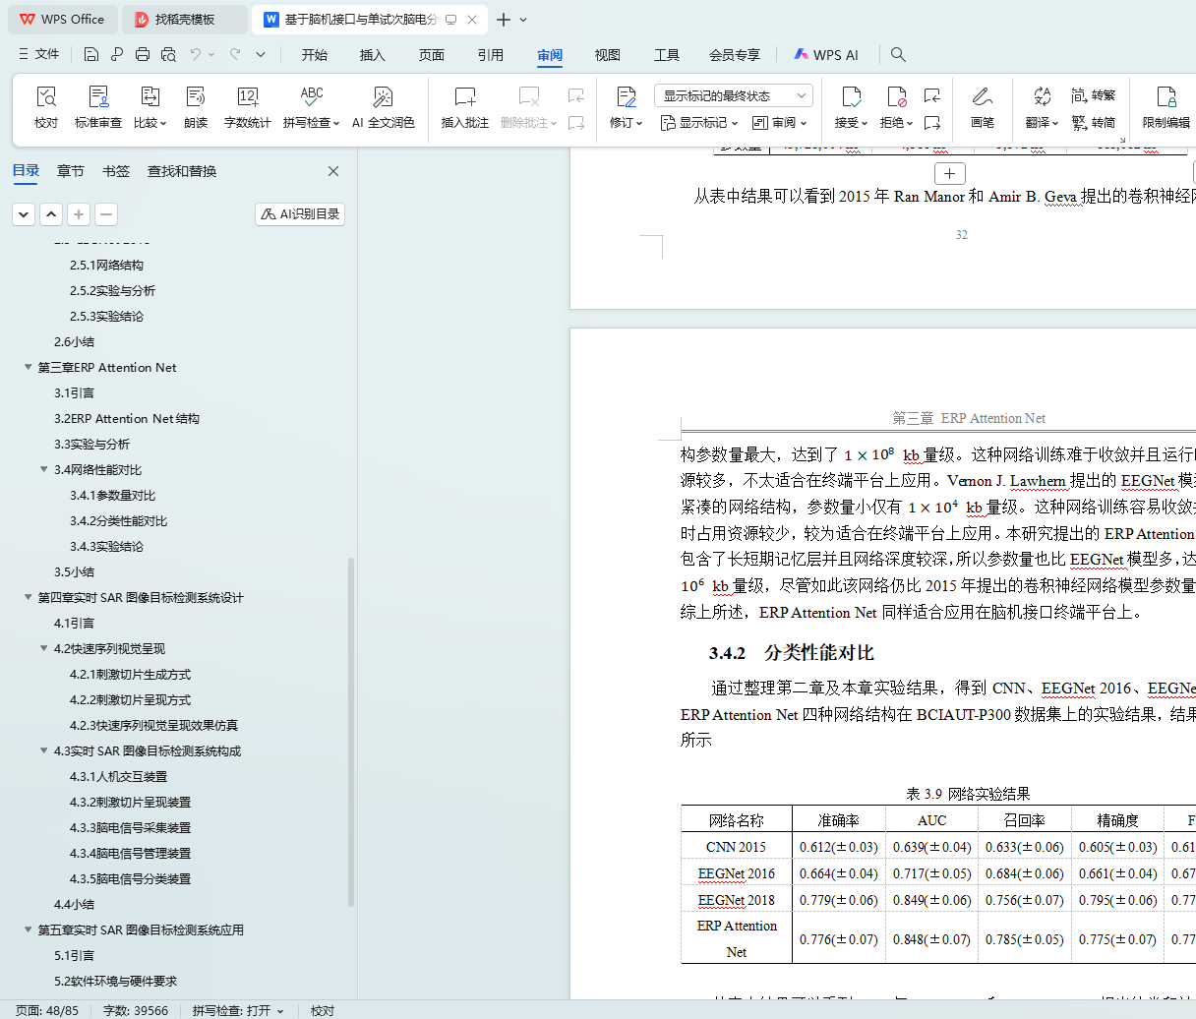Collapse the 第五章实时 SAR 图像目标检测系统应用 heading
The height and width of the screenshot is (1019, 1196).
(29, 929)
